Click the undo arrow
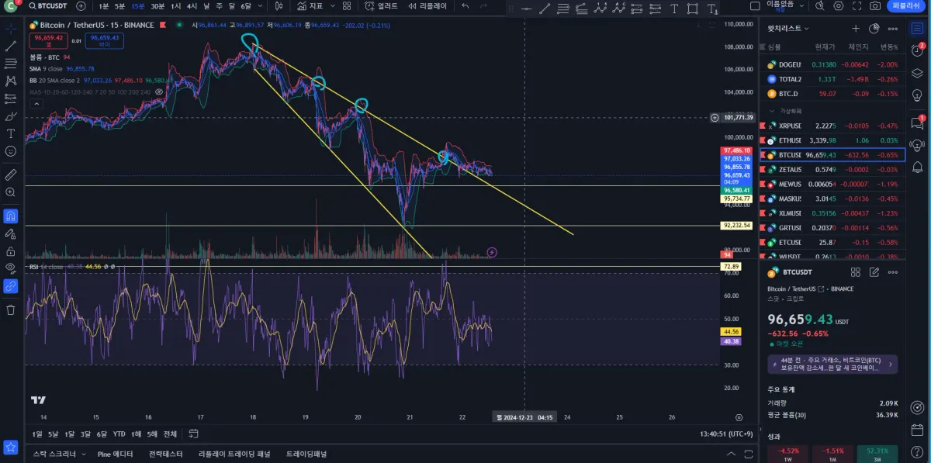Viewport: 931px width, 463px height. pos(465,5)
